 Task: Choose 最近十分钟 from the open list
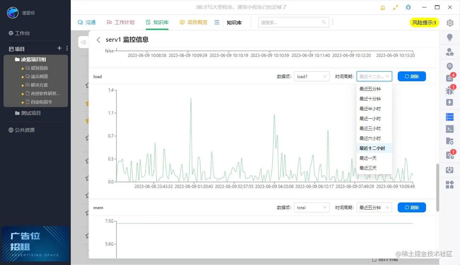click(x=374, y=99)
